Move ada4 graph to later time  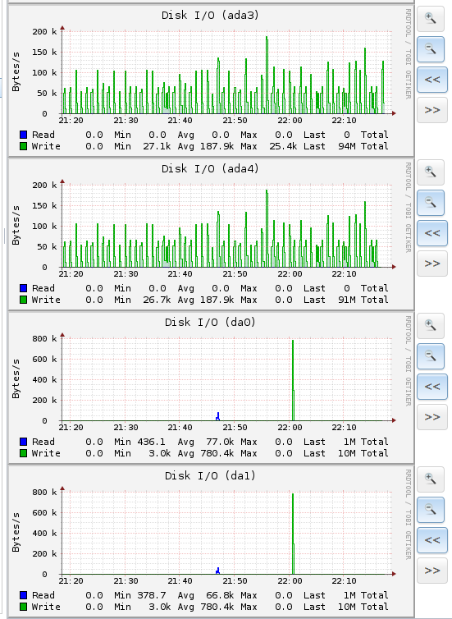pos(431,264)
